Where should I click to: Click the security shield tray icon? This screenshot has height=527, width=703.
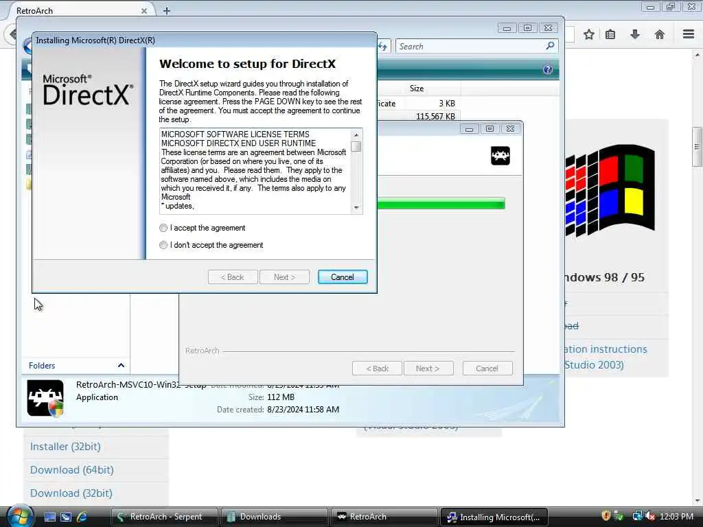tap(606, 516)
